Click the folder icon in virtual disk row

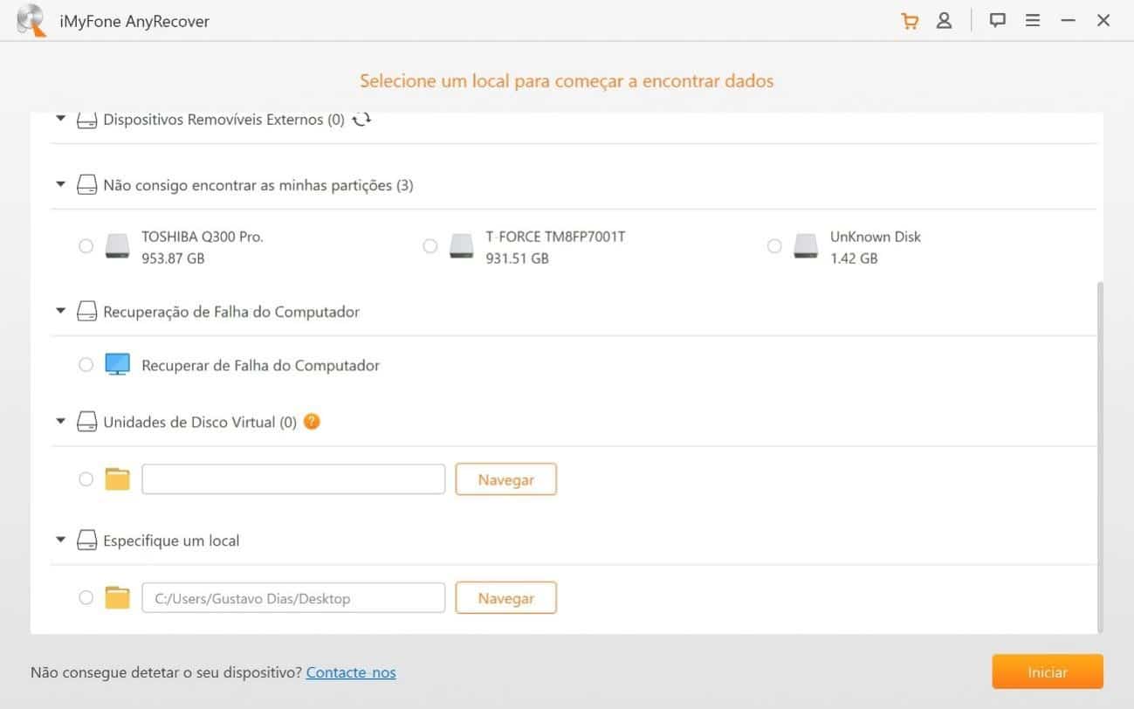click(117, 479)
